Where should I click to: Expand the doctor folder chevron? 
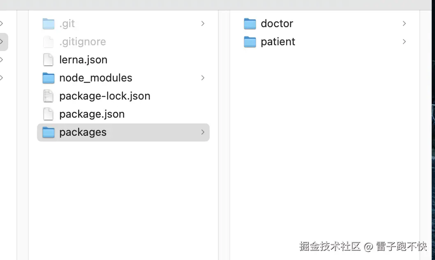pos(404,23)
